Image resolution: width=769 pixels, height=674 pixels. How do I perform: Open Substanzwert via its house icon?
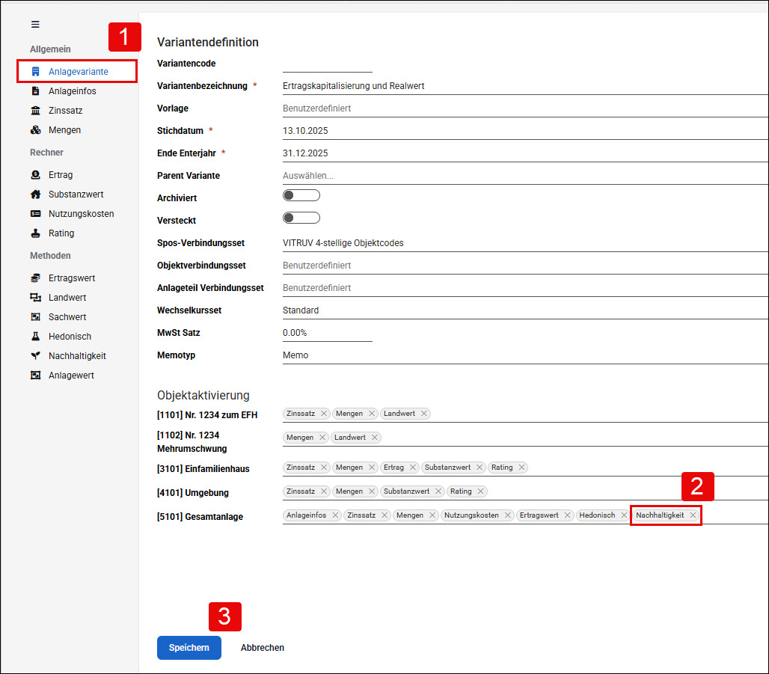coord(35,194)
